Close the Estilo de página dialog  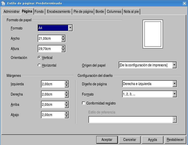point(184,3)
